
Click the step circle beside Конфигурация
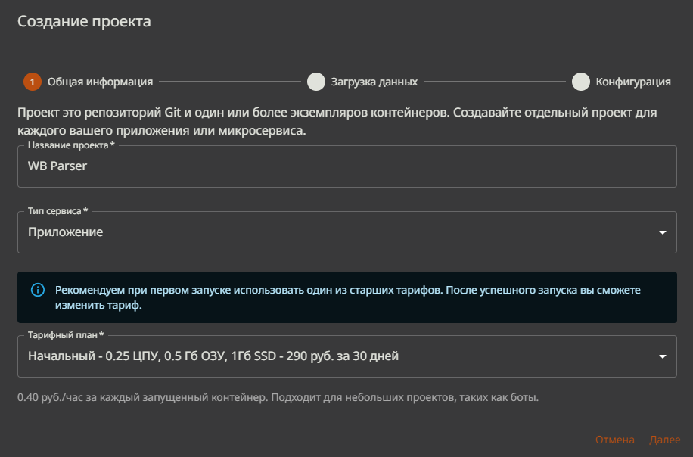[580, 82]
